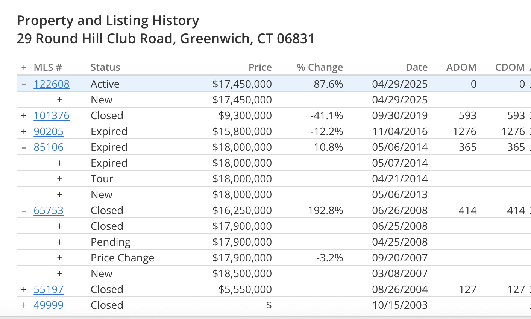Expand the Tour sub-row plus

(59, 179)
